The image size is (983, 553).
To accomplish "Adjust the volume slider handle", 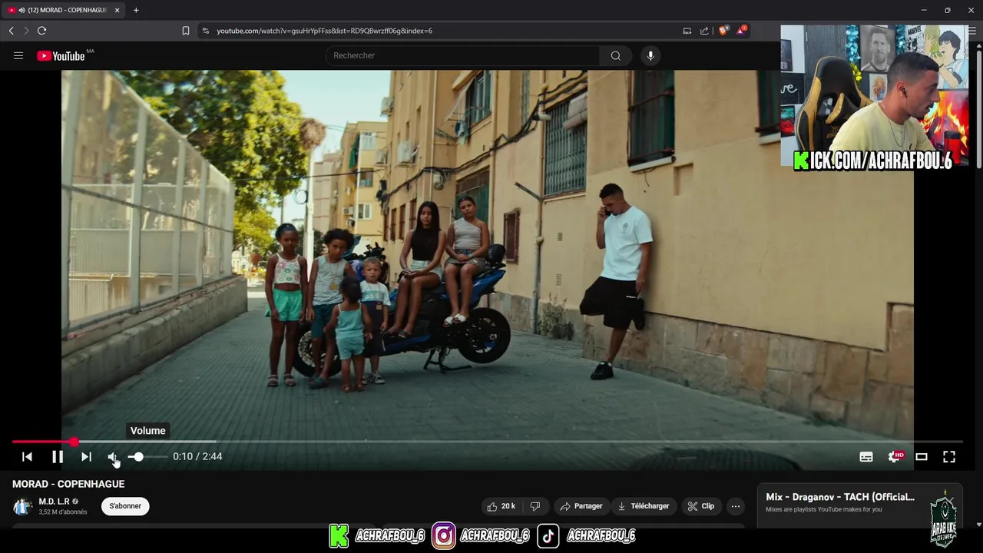I will point(137,456).
